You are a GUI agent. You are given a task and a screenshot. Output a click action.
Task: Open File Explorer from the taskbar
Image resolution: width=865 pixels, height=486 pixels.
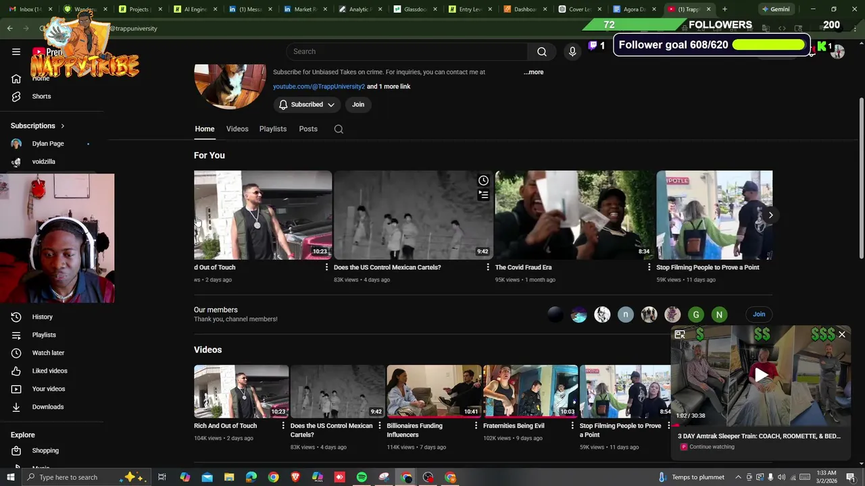click(x=229, y=477)
